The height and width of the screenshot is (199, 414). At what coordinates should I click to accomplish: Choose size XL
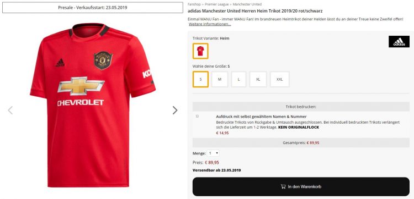click(x=258, y=79)
